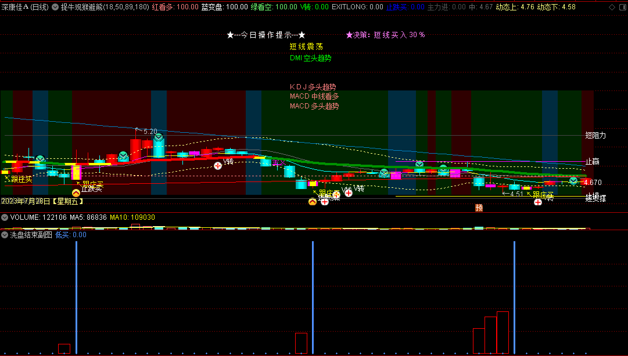Click the 短阻力 label on the right axis

point(595,136)
